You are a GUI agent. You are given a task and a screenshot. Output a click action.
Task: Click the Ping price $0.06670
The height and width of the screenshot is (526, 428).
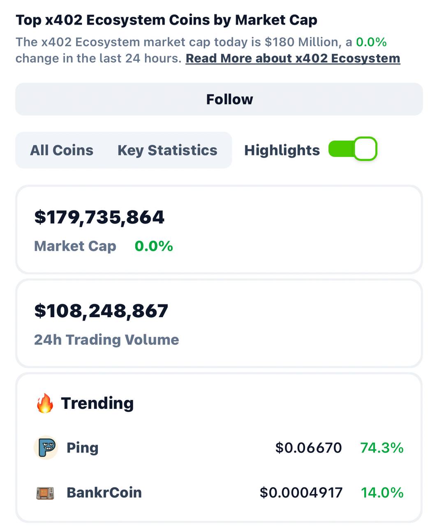[308, 448]
